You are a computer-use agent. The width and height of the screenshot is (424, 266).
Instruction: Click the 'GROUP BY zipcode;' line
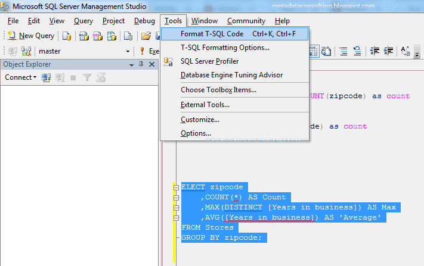tap(221, 237)
